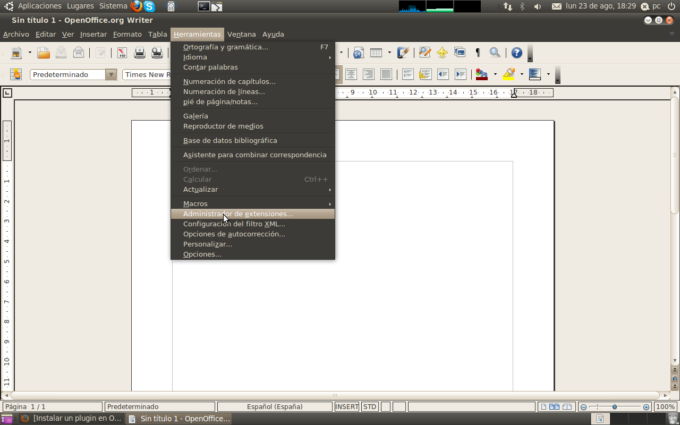This screenshot has width=680, height=425.
Task: Expand the New document dropdown arrow
Action: pos(30,53)
